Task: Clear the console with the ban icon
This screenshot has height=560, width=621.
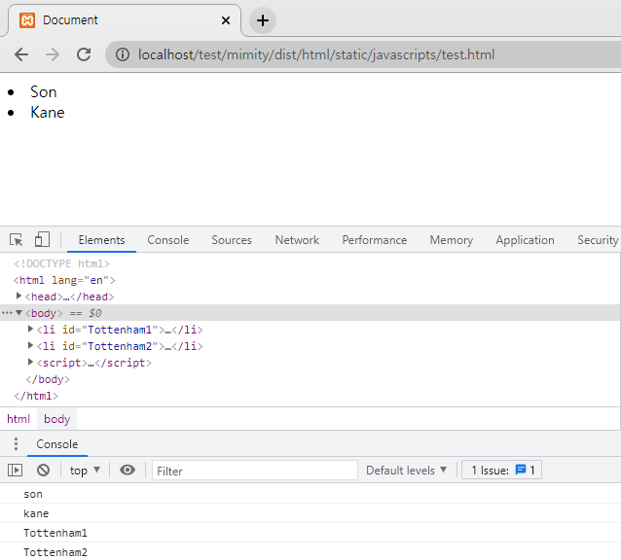Action: click(43, 470)
